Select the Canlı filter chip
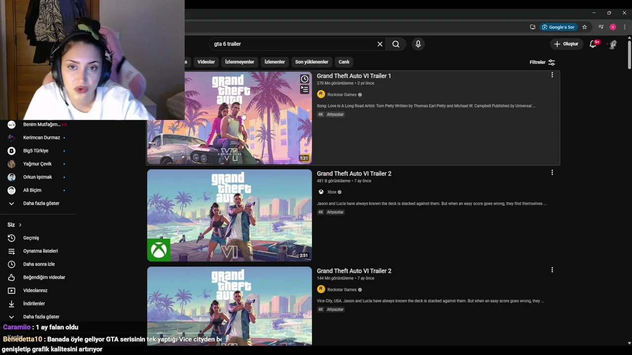632x355 pixels. (344, 62)
